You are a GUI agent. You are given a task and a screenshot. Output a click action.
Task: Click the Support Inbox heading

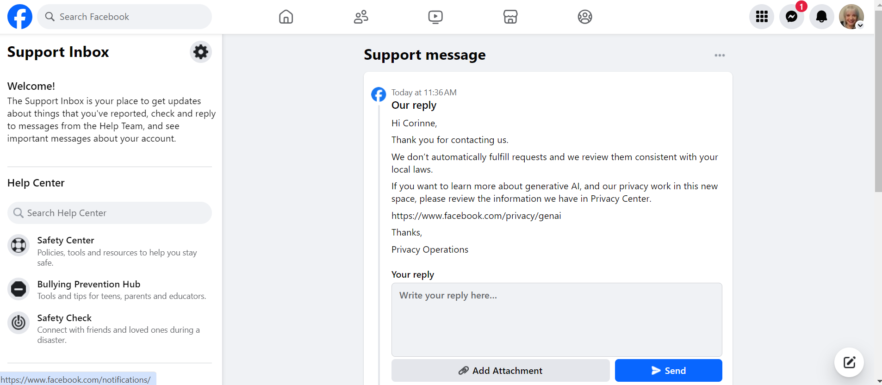tap(58, 52)
